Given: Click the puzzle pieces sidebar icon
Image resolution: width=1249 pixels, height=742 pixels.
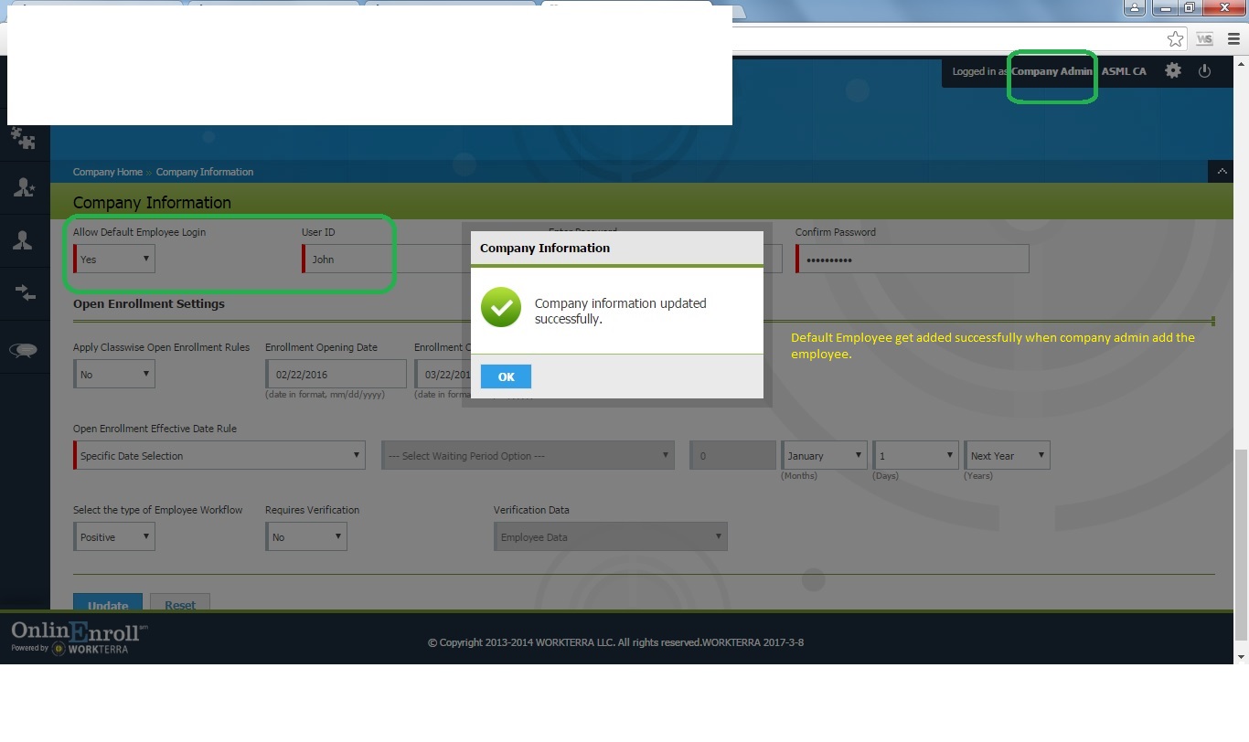Looking at the screenshot, I should pos(23,138).
